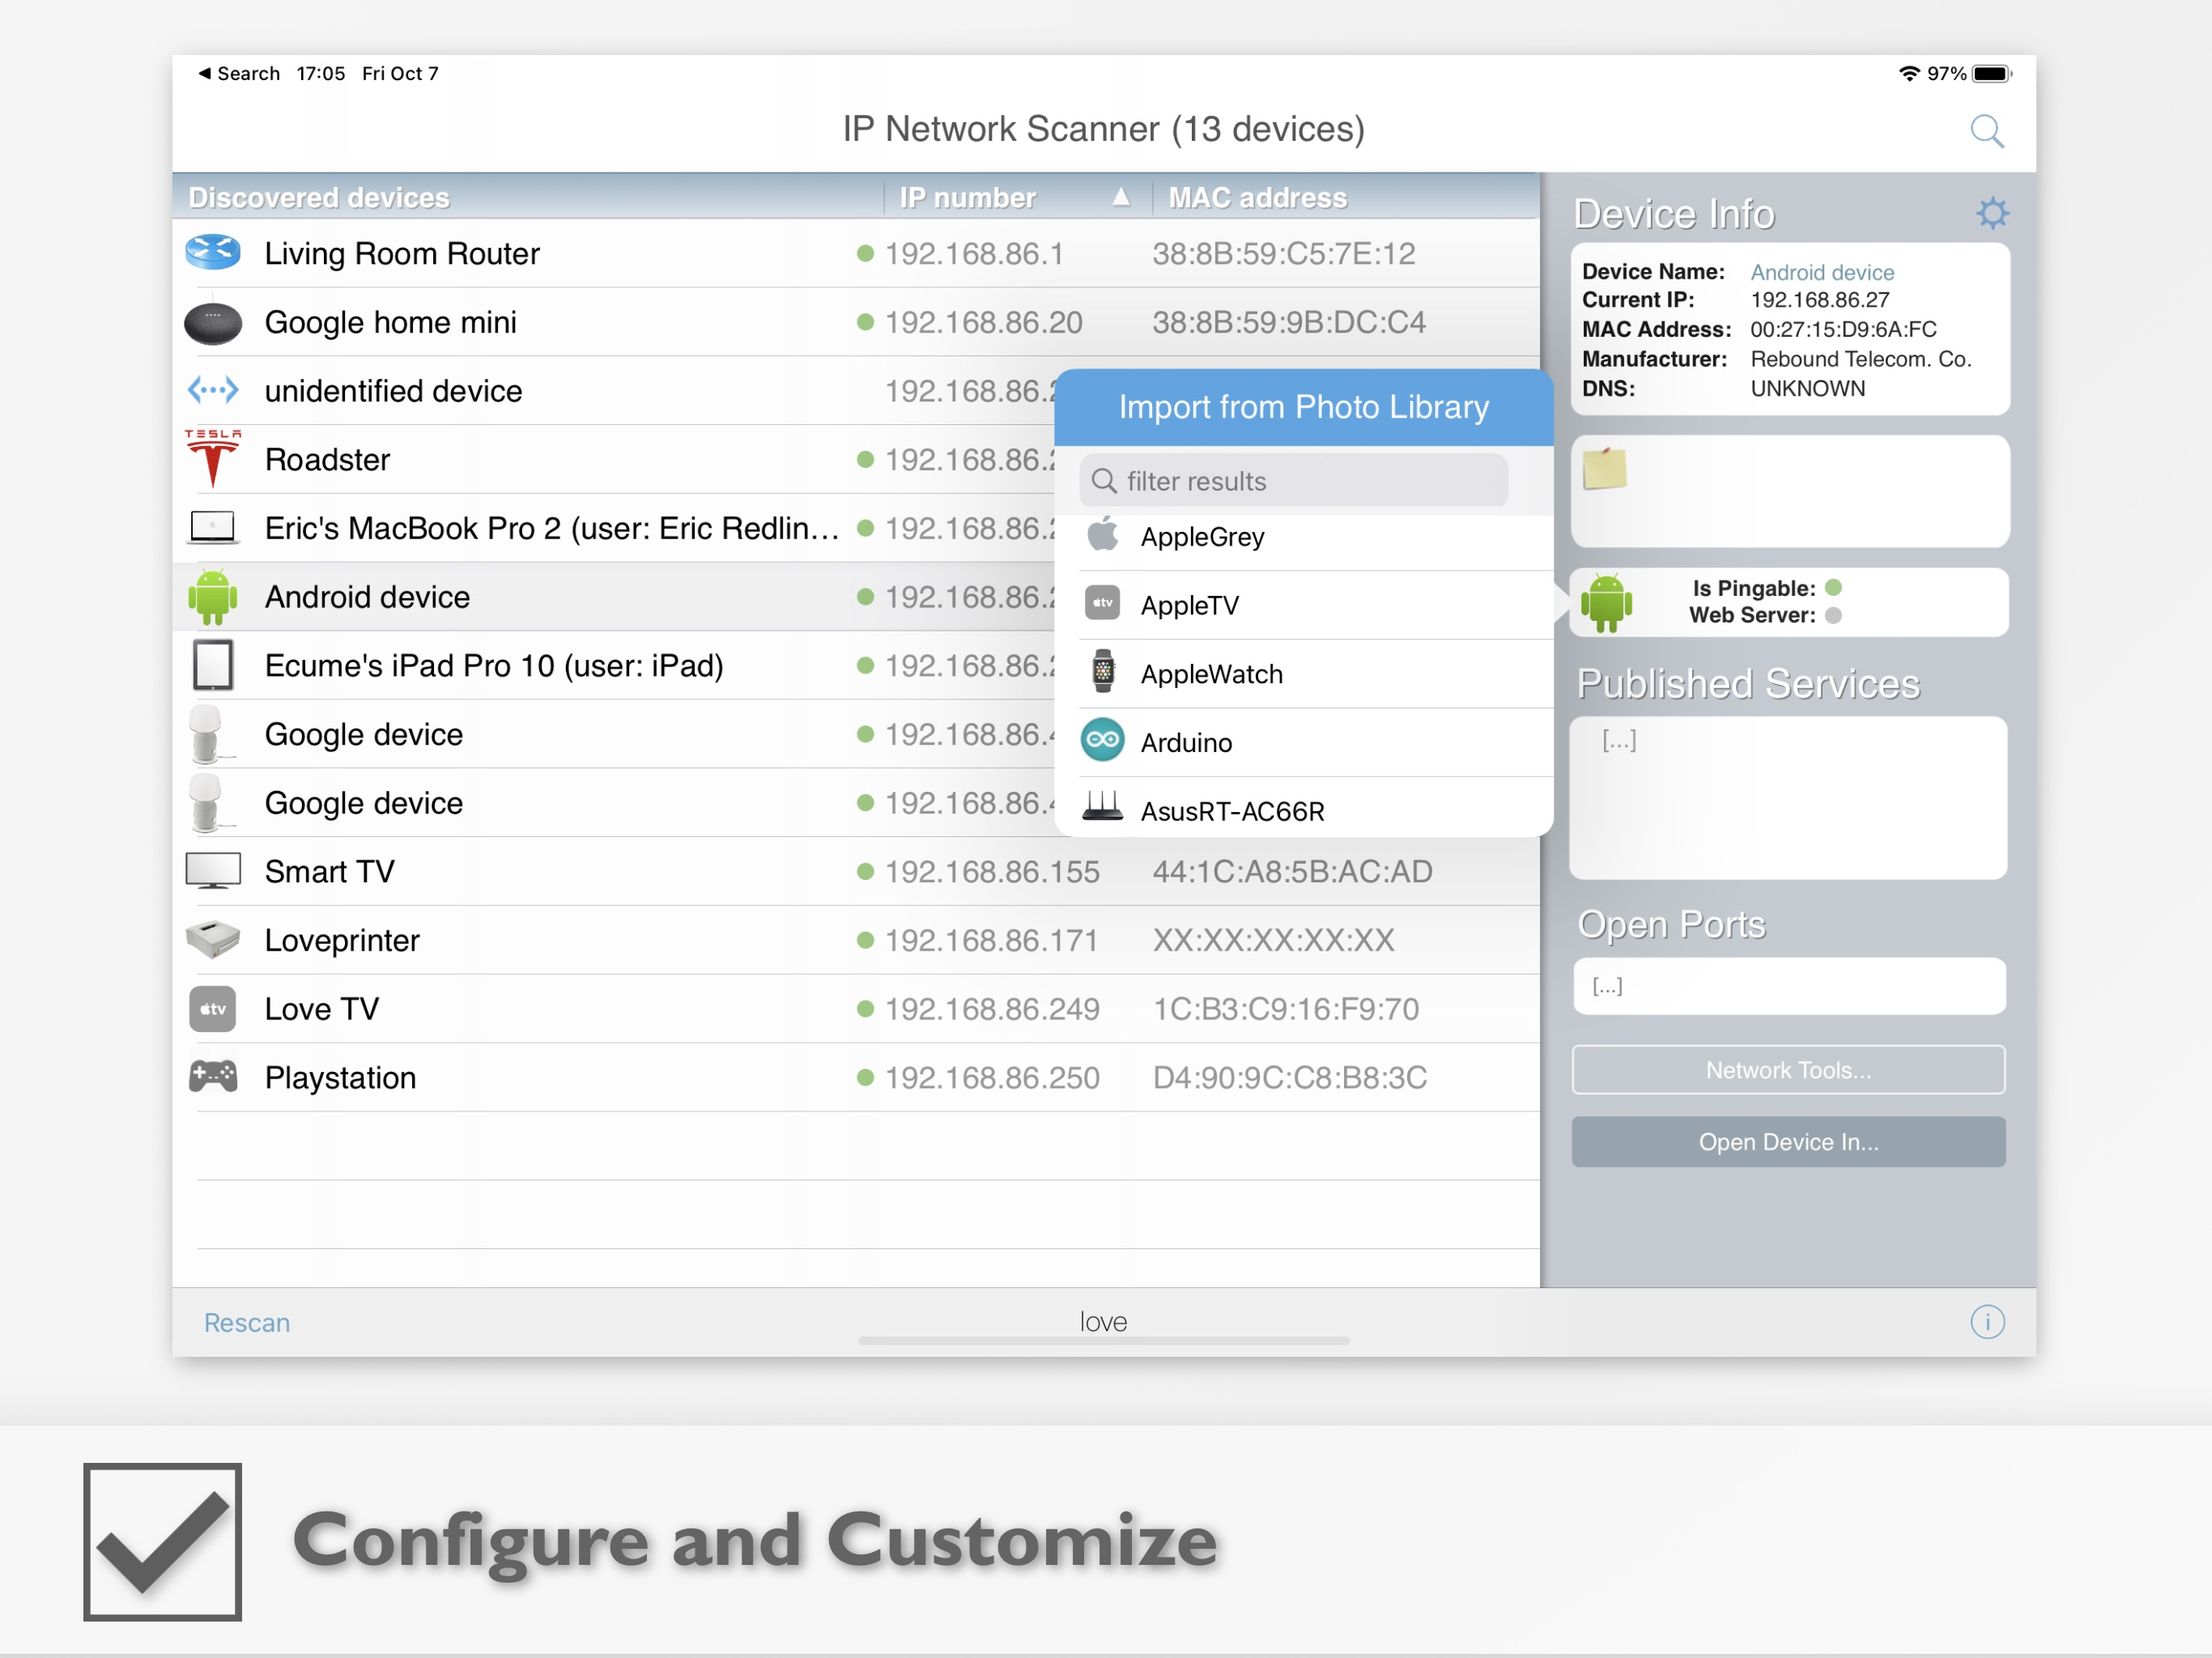
Task: Click the yellow sticky note icon
Action: [1604, 469]
